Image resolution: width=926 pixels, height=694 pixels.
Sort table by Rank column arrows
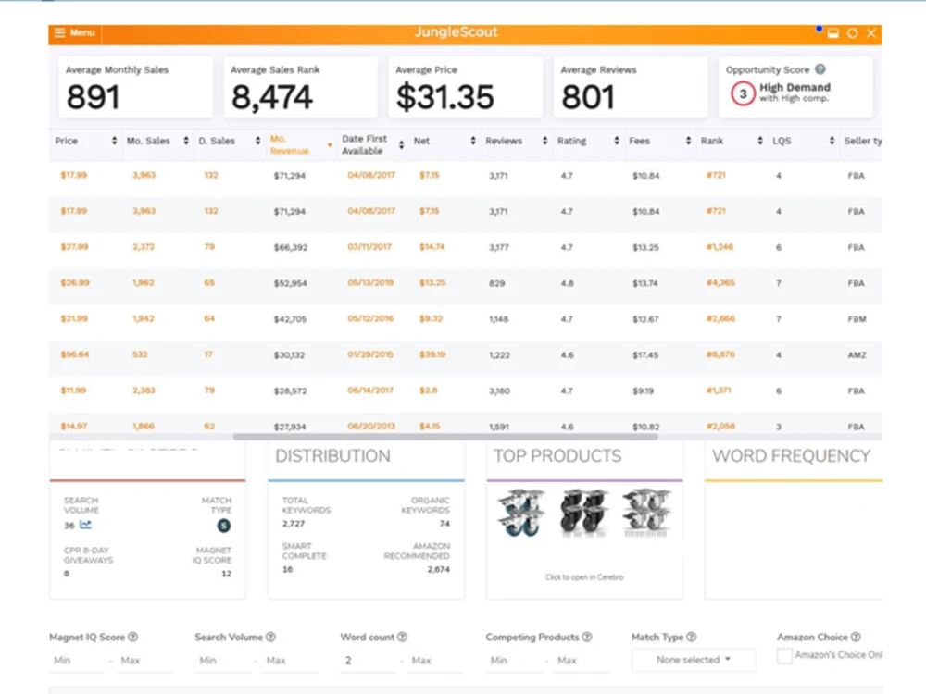(760, 141)
